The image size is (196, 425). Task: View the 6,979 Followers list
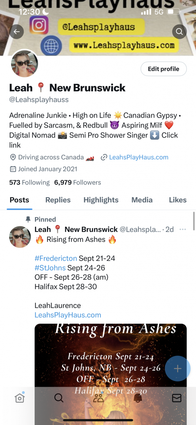pos(78,182)
